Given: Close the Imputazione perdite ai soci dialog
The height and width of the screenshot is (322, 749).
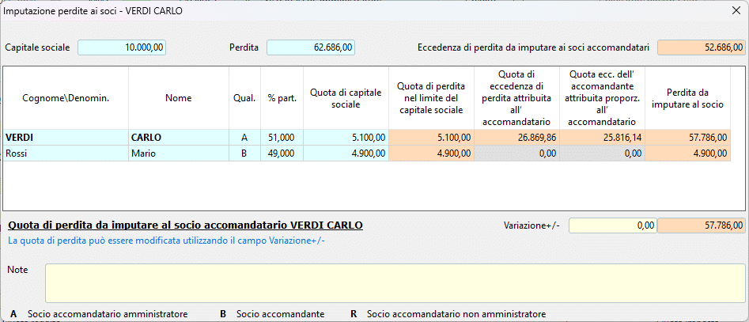Looking at the screenshot, I should click(x=736, y=11).
